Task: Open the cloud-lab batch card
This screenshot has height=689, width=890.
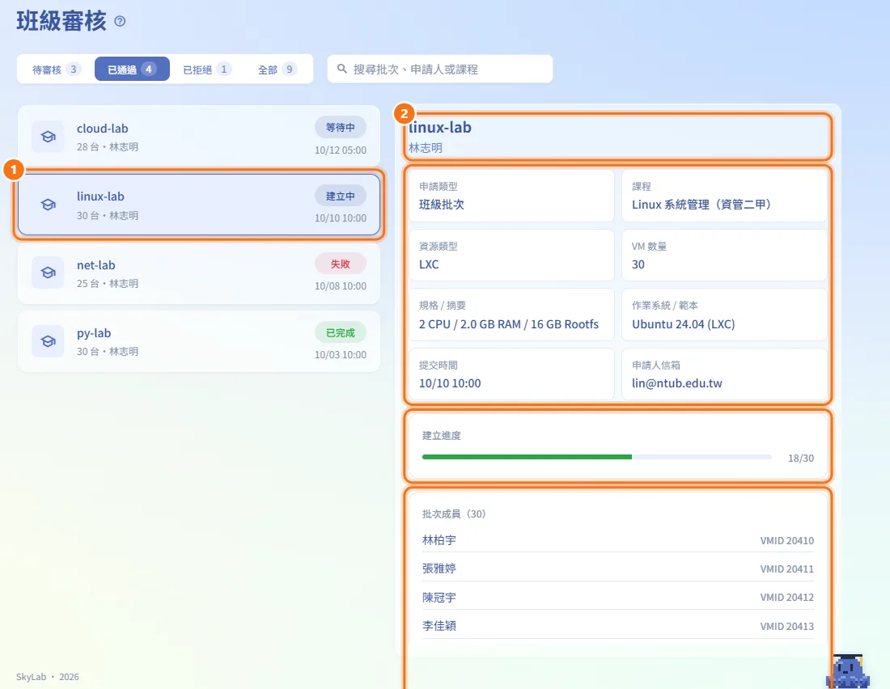Action: [199, 136]
